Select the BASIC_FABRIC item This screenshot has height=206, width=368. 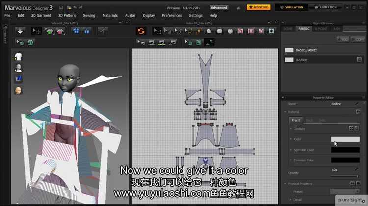[324, 50]
